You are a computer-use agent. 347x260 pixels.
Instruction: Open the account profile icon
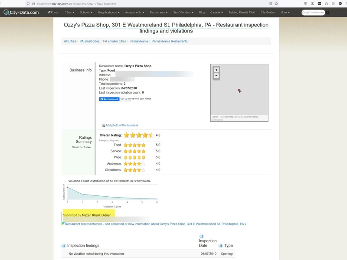point(312,3)
